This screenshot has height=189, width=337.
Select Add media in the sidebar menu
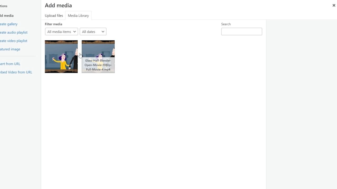[x=7, y=15]
